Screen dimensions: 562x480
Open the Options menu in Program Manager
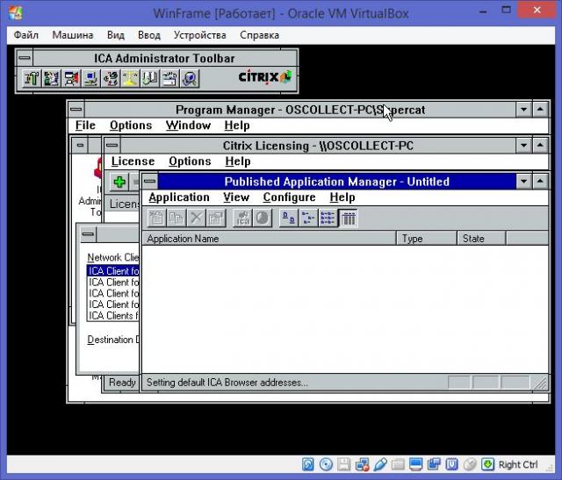click(131, 125)
